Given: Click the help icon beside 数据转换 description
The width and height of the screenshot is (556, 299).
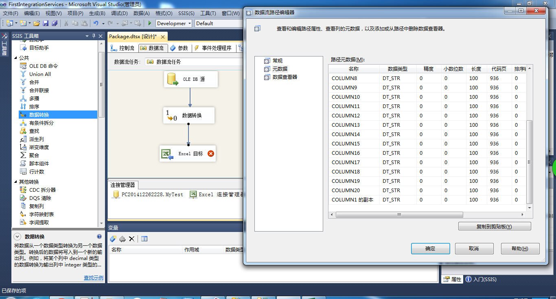Looking at the screenshot, I should pos(99,236).
